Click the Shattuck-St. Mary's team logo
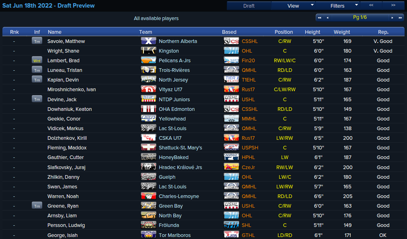407x239 pixels. [148, 147]
